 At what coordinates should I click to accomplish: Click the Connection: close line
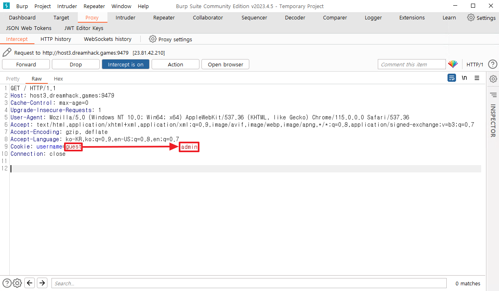[38, 154]
